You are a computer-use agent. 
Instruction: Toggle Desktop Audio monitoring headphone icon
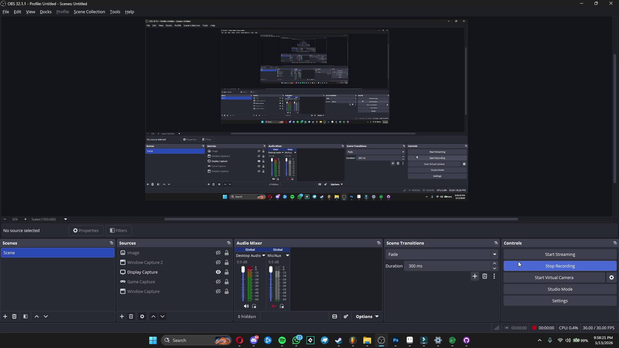[x=254, y=306]
